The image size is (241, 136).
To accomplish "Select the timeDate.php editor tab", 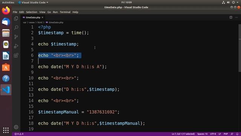I will (33, 17).
